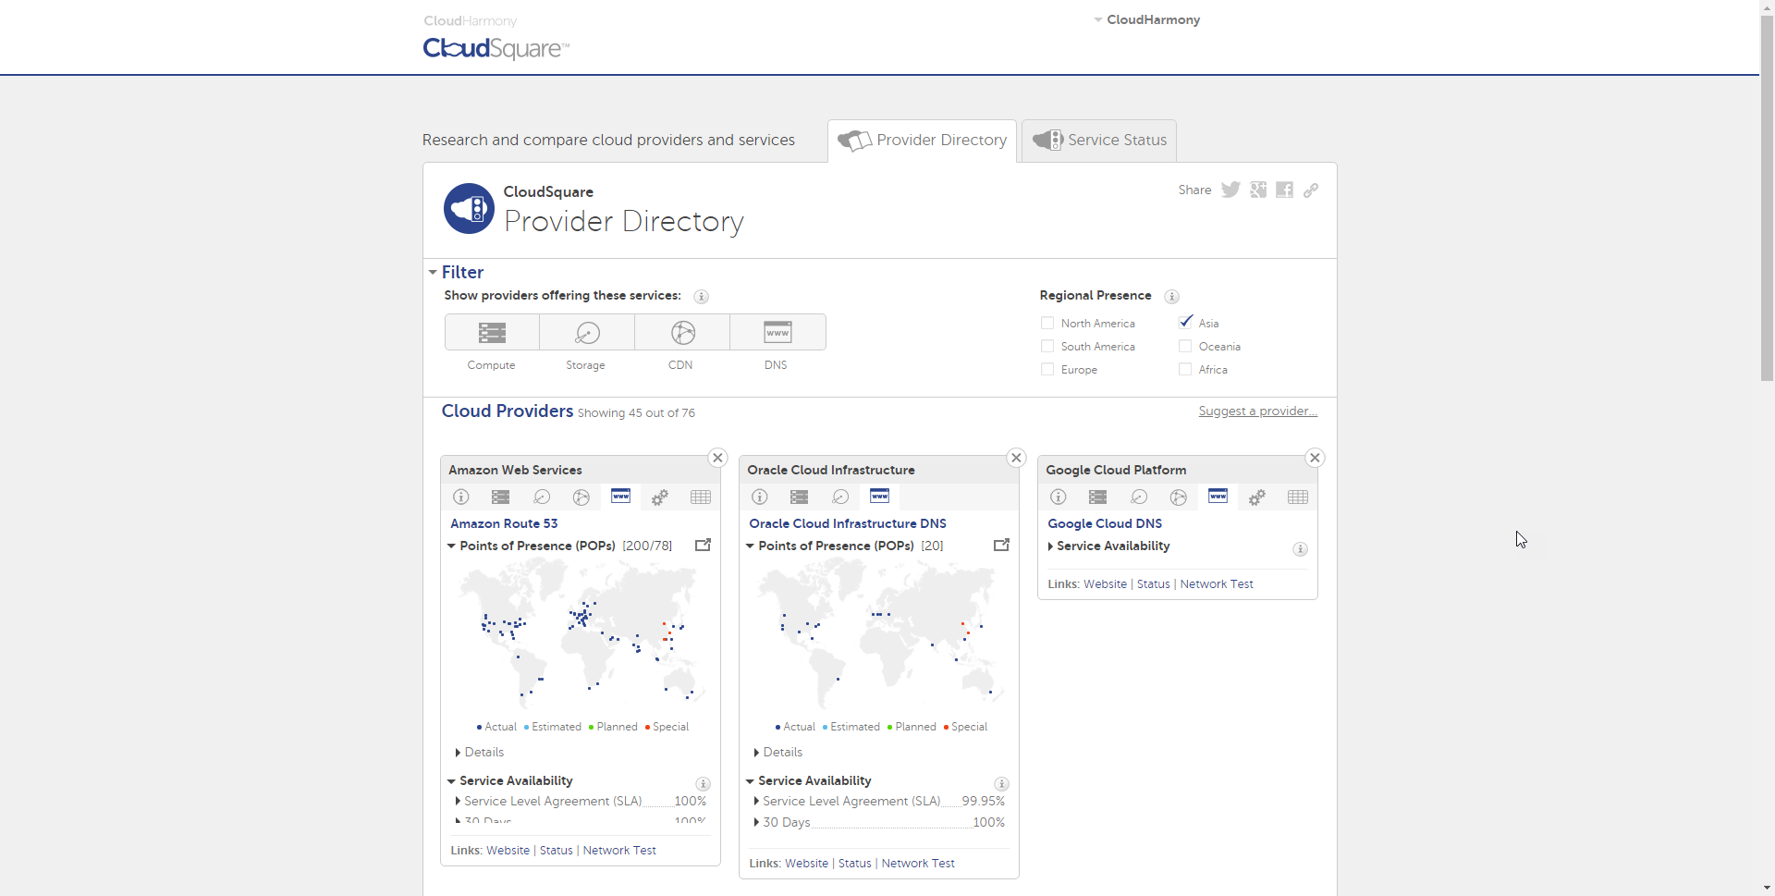Show services filter info tooltip

[x=702, y=297]
